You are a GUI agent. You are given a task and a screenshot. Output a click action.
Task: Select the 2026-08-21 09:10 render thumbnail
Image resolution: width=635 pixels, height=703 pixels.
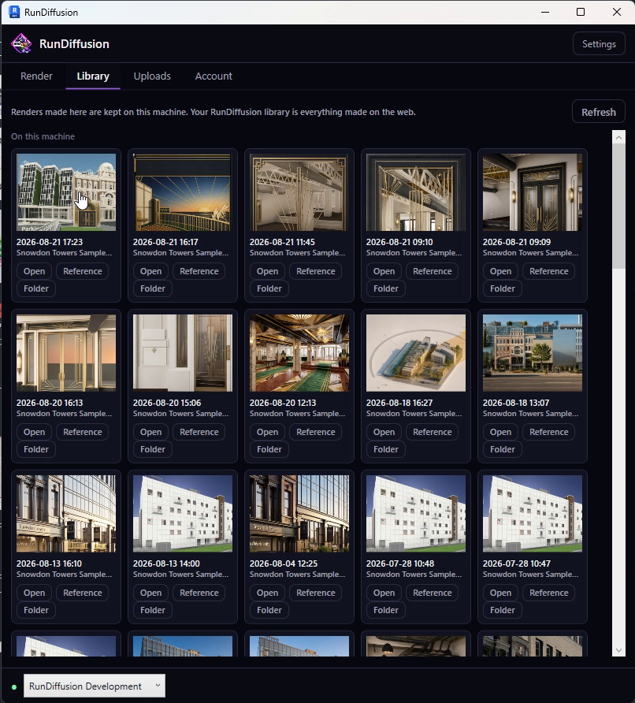pos(415,192)
